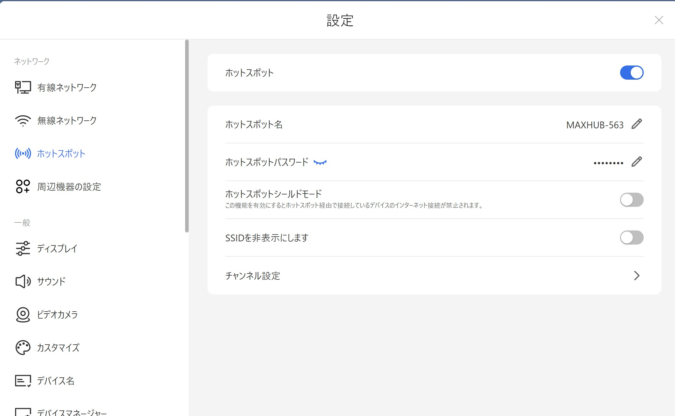Open channel settings chevron arrow

(x=637, y=276)
